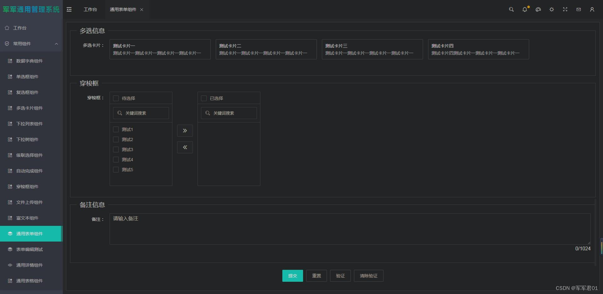Click the home icon beside 工作台
Image resolution: width=603 pixels, height=294 pixels.
pyautogui.click(x=7, y=28)
